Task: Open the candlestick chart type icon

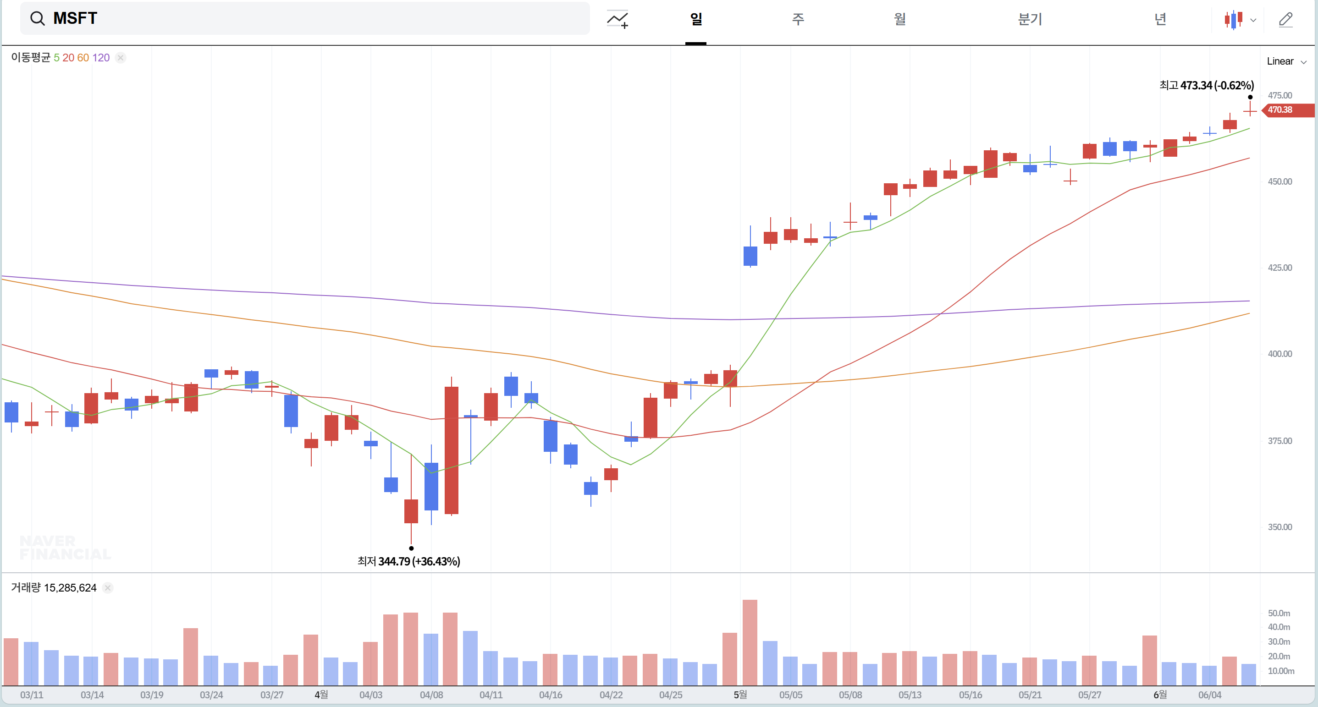Action: pos(1233,19)
